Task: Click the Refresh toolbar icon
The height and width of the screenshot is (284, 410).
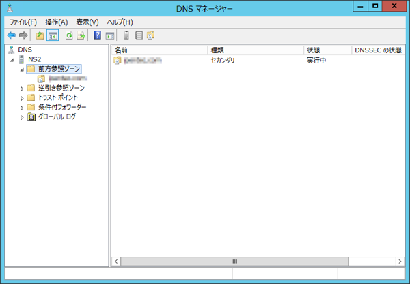Action: [69, 35]
